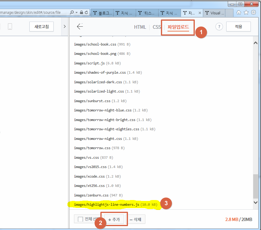Expand the address bar dropdown arrow

point(77,13)
